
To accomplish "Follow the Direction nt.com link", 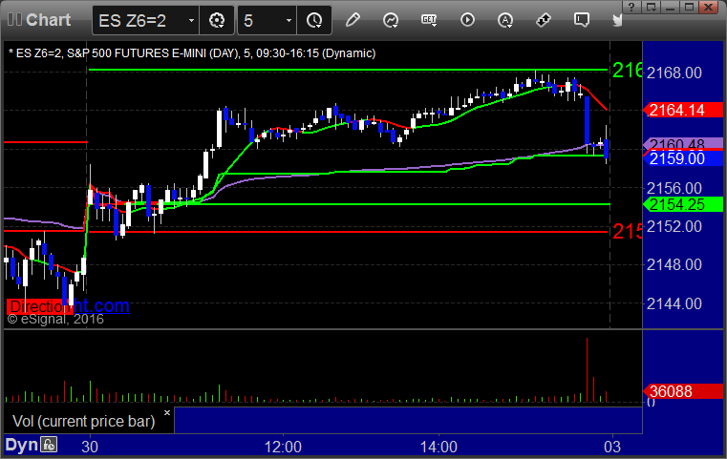I will pyautogui.click(x=69, y=306).
